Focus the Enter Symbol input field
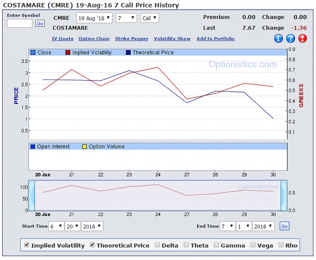The image size is (316, 260). click(20, 23)
